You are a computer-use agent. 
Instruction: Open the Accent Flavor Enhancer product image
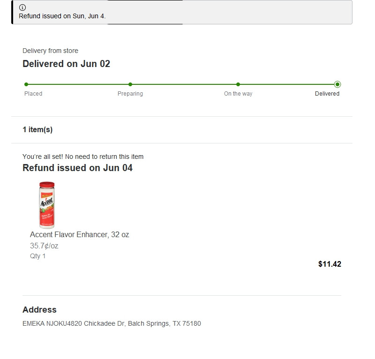pos(46,205)
